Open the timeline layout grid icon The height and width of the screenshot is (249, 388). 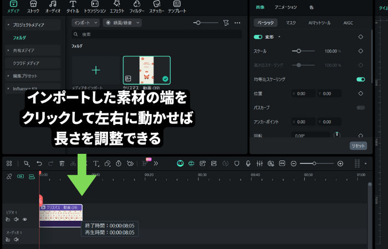coord(9,163)
